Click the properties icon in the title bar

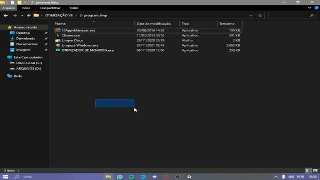tap(12, 3)
